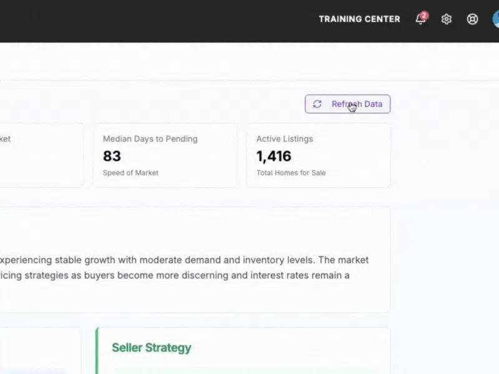The height and width of the screenshot is (374, 499).
Task: Click the help icon near the profile picture
Action: (472, 19)
